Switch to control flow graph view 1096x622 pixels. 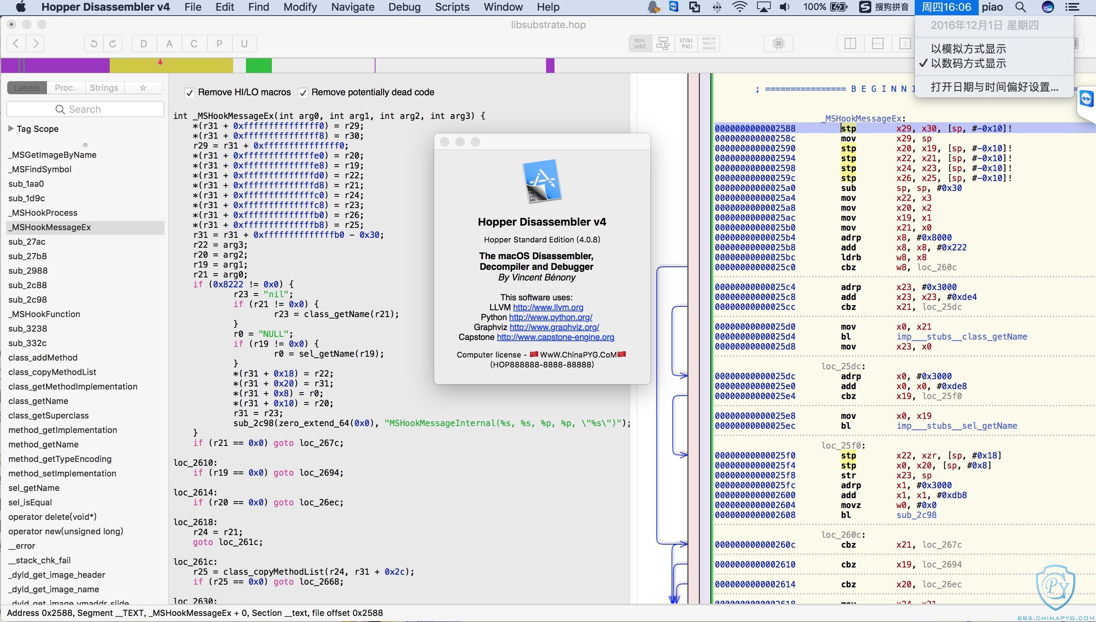click(663, 43)
